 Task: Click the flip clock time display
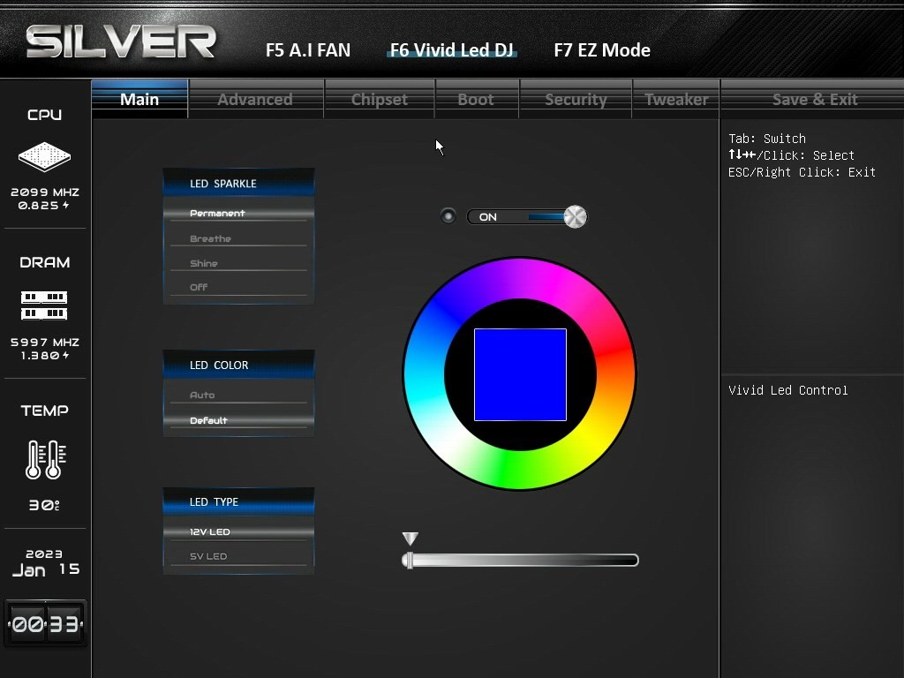click(x=45, y=624)
